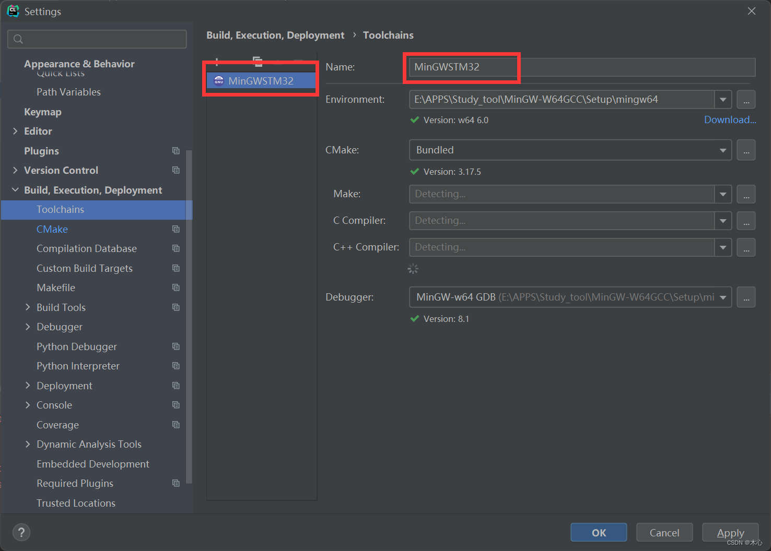Click the Download... link for the environment
The width and height of the screenshot is (771, 551).
coord(730,119)
